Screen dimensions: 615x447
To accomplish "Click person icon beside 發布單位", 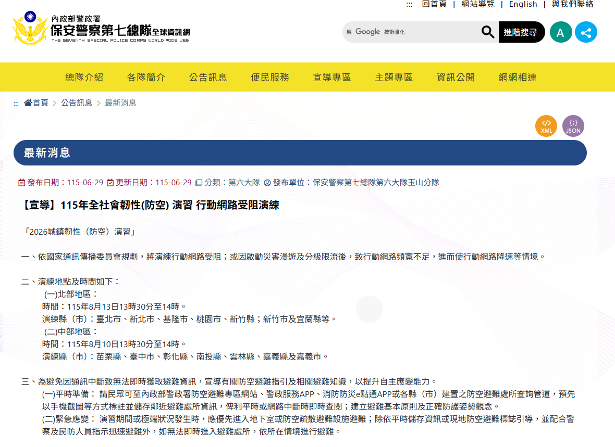I will coord(267,183).
